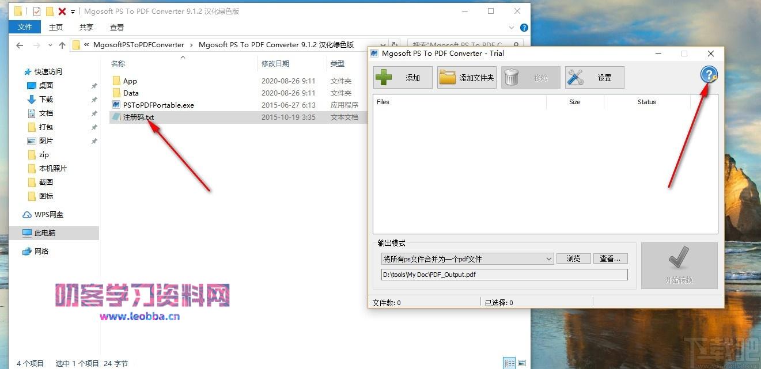Collapse the ribbon with the chevron arrow

pos(511,27)
